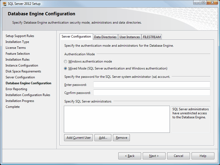Select Windows authentication mode radio button
The width and height of the screenshot is (220, 165).
click(x=66, y=61)
